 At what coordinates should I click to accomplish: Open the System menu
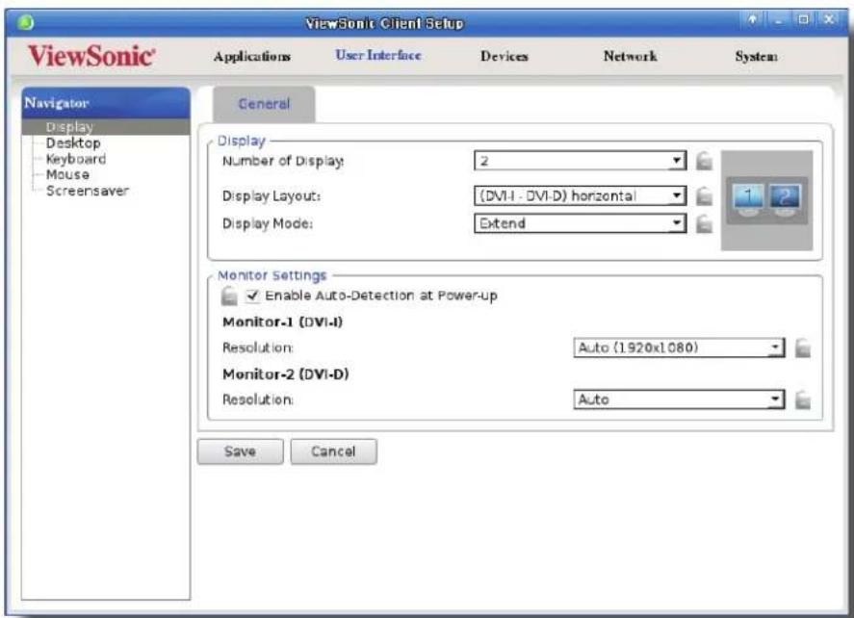[757, 56]
